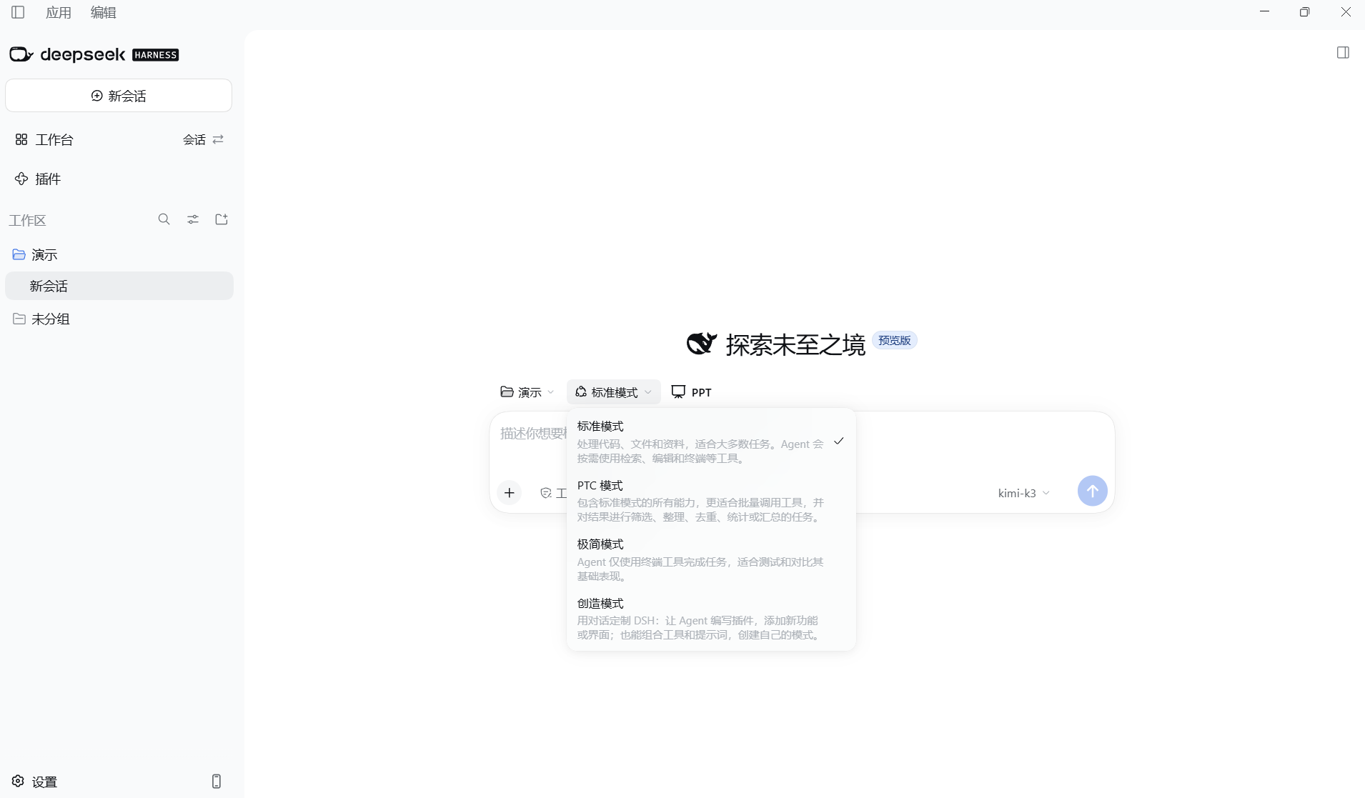Toggle the right side panel icon
Image resolution: width=1365 pixels, height=798 pixels.
[x=1343, y=53]
